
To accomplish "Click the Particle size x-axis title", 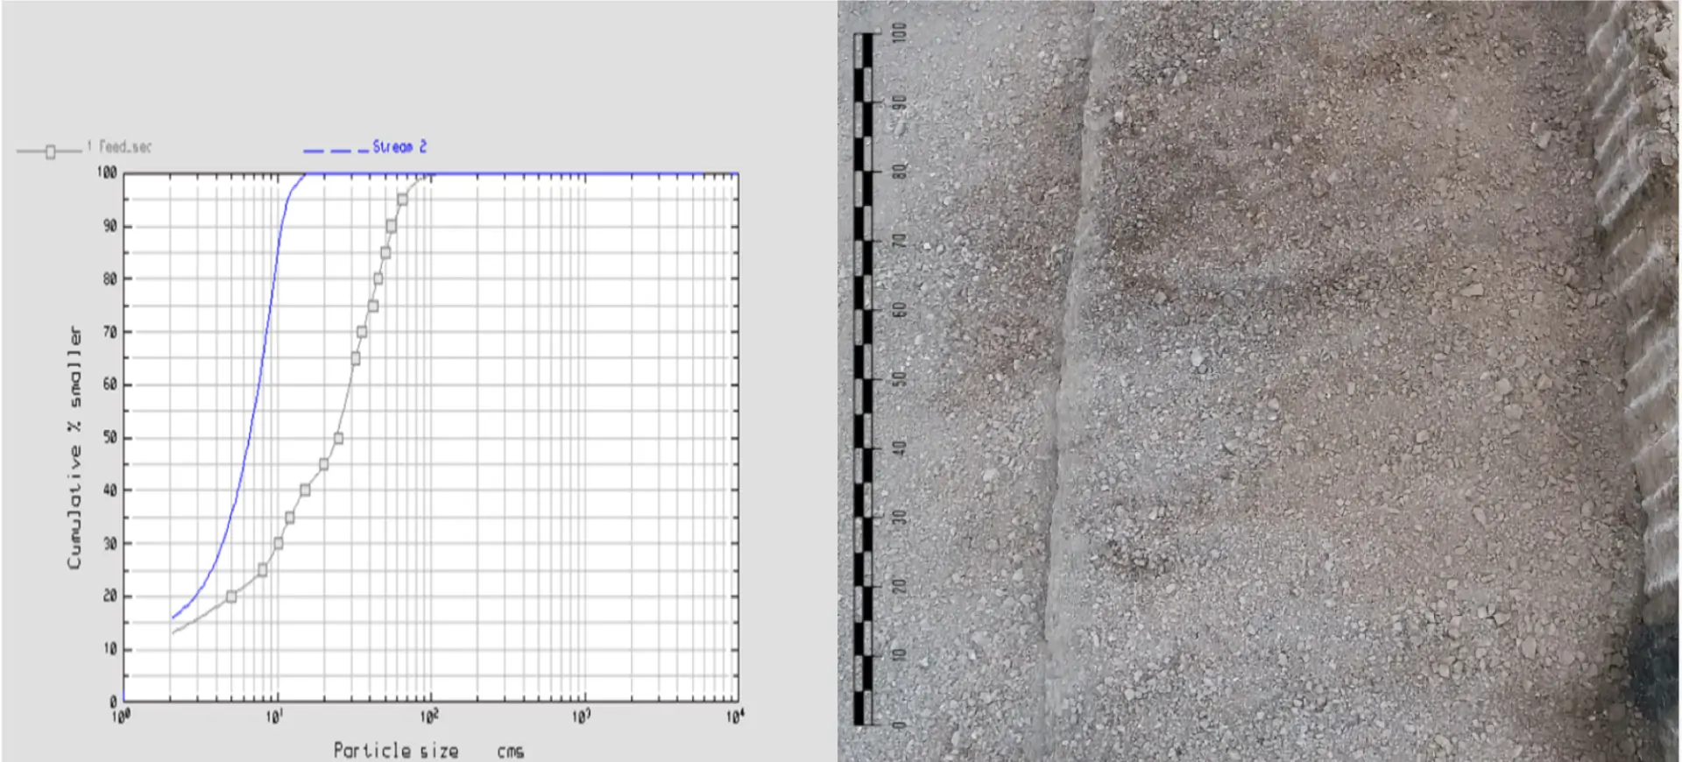I will click(x=396, y=751).
